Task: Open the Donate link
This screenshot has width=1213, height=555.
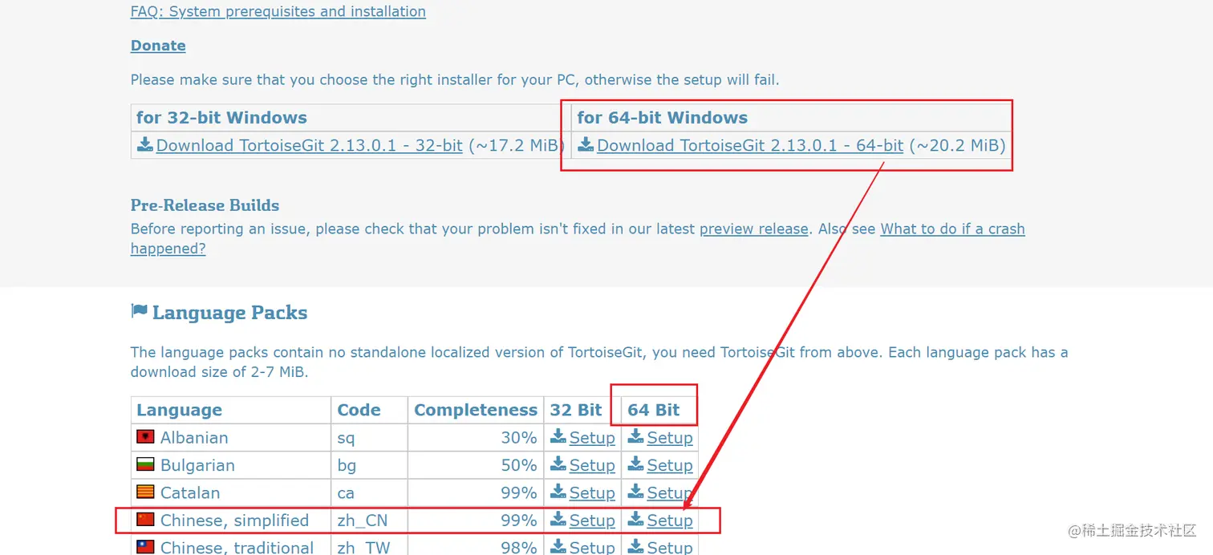Action: 158,46
